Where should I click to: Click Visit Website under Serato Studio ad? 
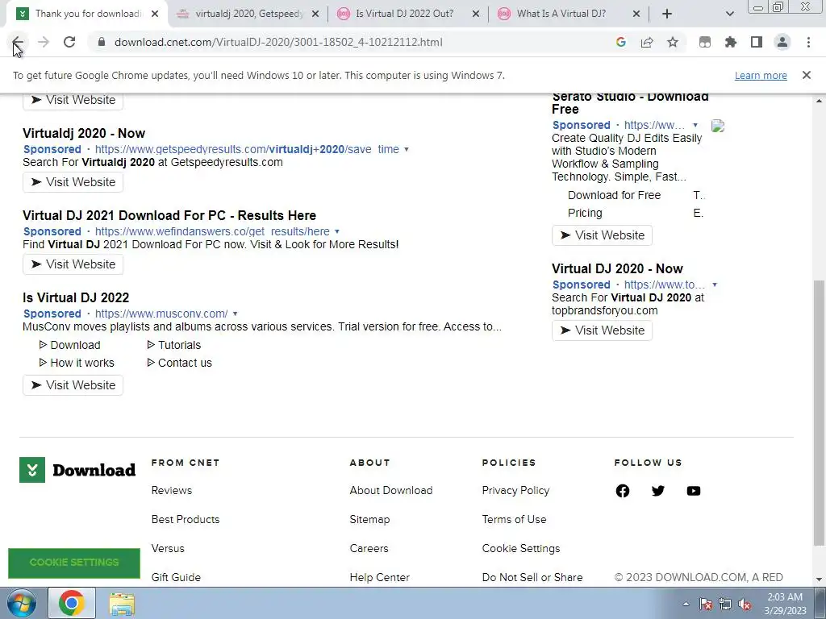point(602,235)
